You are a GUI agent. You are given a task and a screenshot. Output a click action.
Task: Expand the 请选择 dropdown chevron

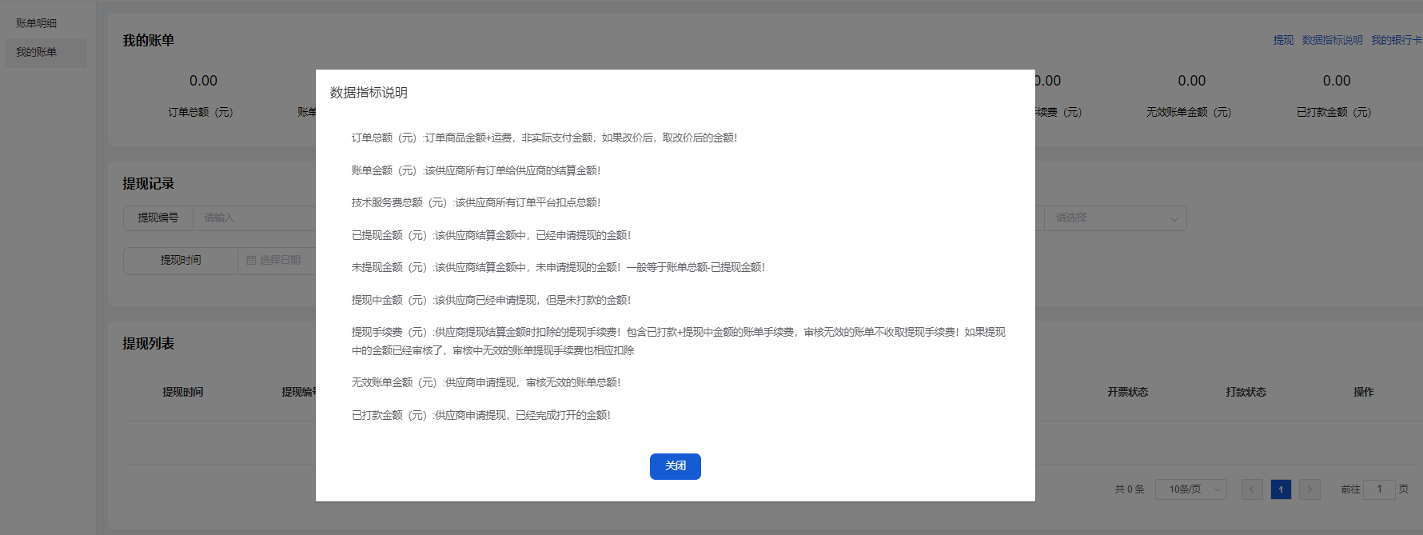point(1174,218)
